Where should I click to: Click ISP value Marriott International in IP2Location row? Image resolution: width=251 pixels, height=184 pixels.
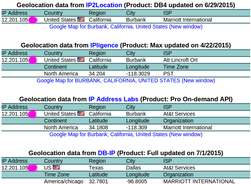coord(188,20)
